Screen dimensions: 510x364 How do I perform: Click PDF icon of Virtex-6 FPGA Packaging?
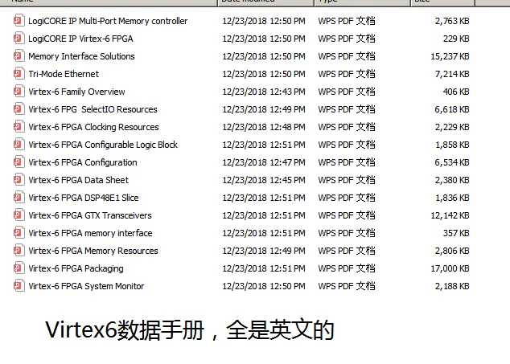tap(19, 268)
